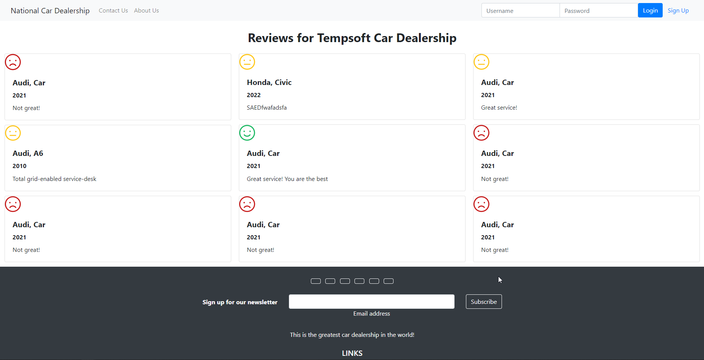704x360 pixels.
Task: Click the last social media icon in footer
Action: tap(389, 281)
